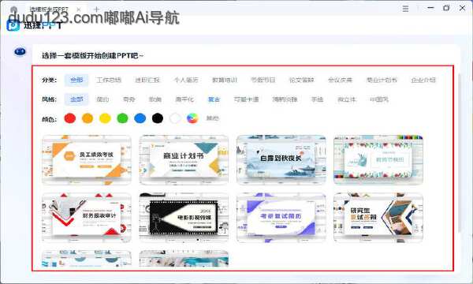The height and width of the screenshot is (284, 473).
Task: Select the 复古 style filter
Action: 214,99
